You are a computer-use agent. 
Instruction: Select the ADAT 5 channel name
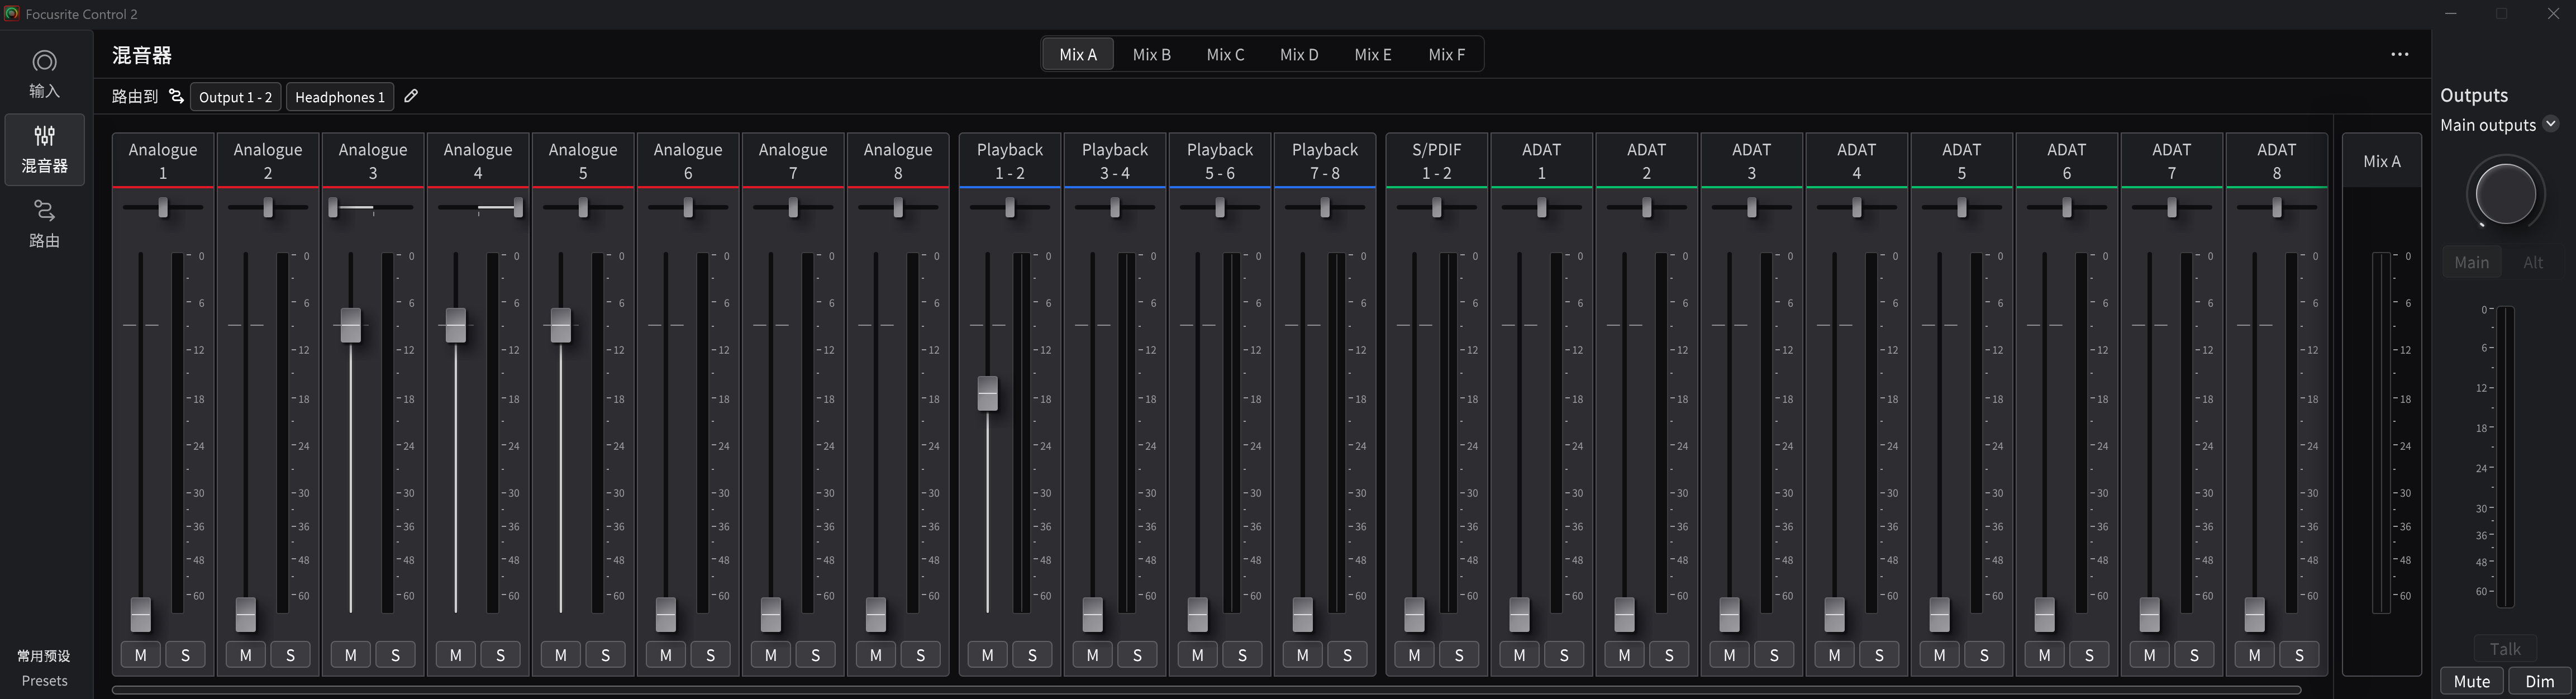(1961, 161)
